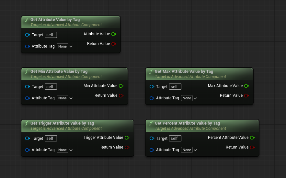Select the Get Percent Attribute Value by Tag title
Image resolution: width=286 pixels, height=178 pixels.
pyautogui.click(x=188, y=123)
